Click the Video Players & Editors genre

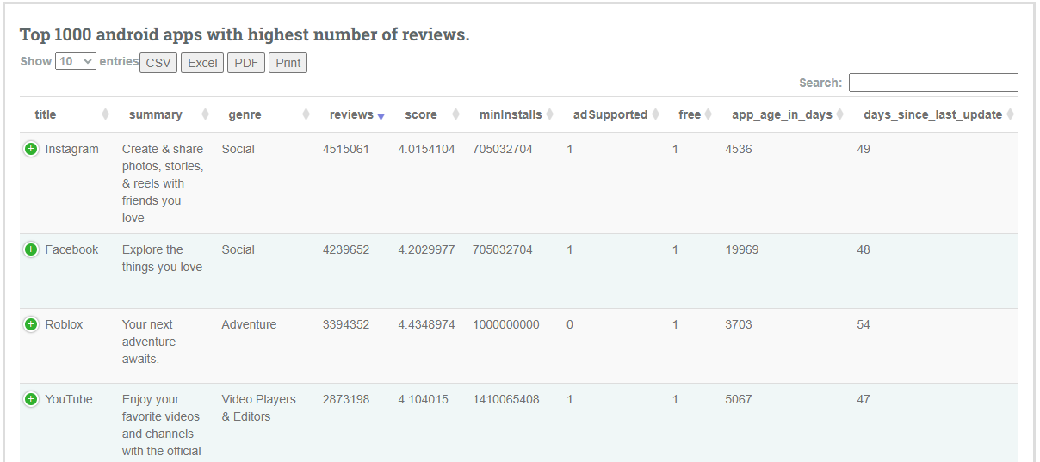(258, 408)
